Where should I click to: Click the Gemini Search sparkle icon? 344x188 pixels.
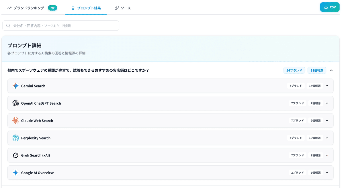point(15,86)
